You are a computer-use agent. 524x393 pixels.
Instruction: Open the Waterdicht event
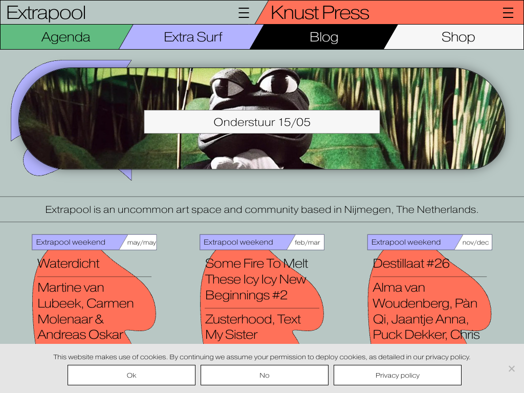(x=69, y=264)
